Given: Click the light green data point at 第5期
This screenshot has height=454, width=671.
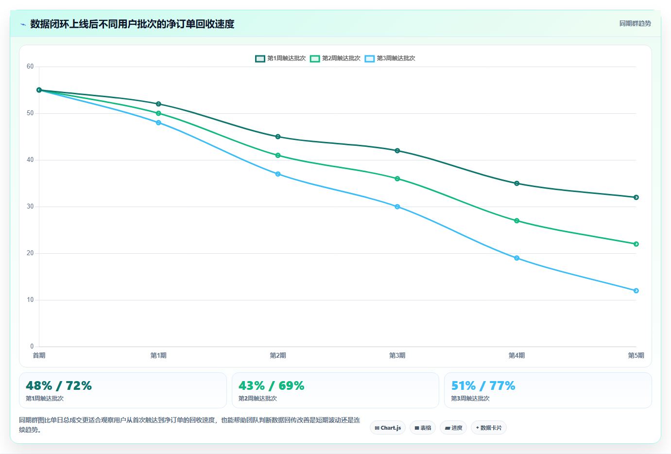Looking at the screenshot, I should pos(636,244).
